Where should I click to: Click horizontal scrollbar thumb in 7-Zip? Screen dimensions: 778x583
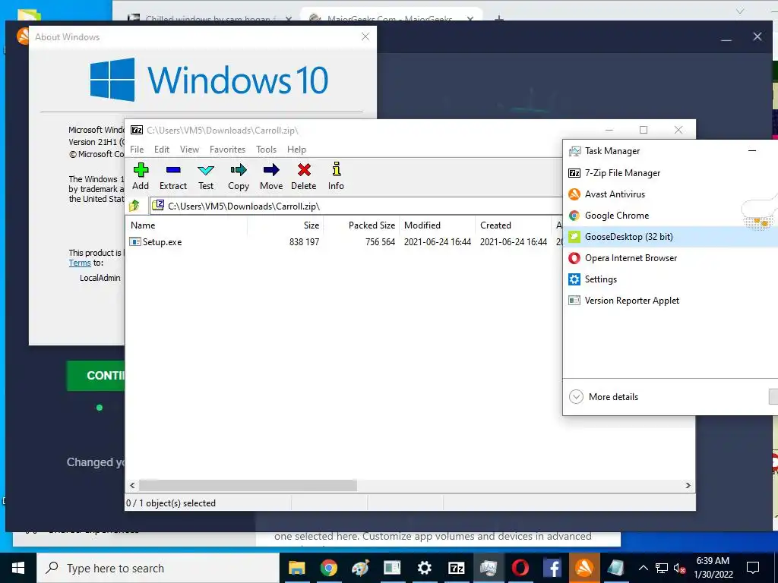[248, 485]
